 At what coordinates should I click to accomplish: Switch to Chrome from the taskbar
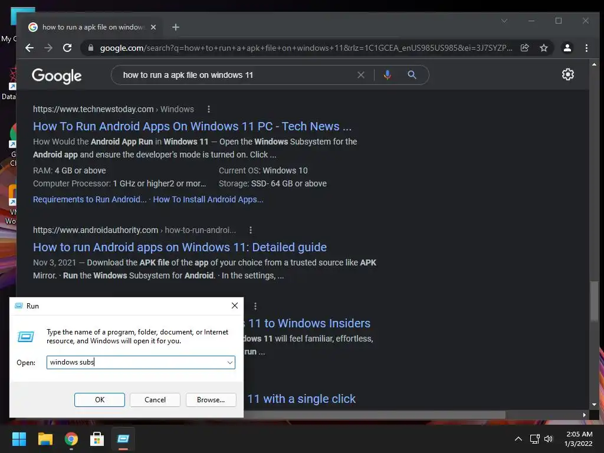(x=71, y=439)
